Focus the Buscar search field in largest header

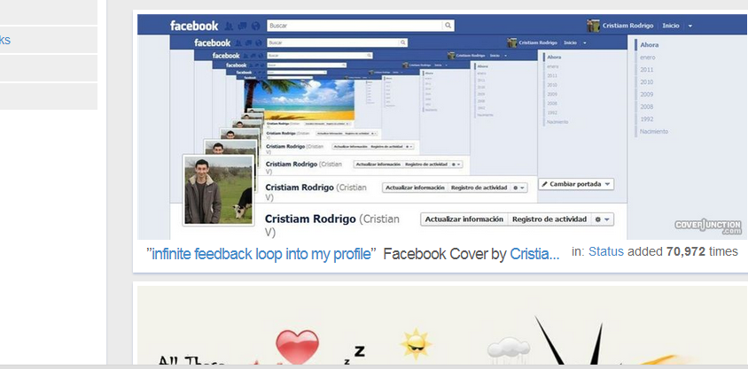tap(355, 26)
